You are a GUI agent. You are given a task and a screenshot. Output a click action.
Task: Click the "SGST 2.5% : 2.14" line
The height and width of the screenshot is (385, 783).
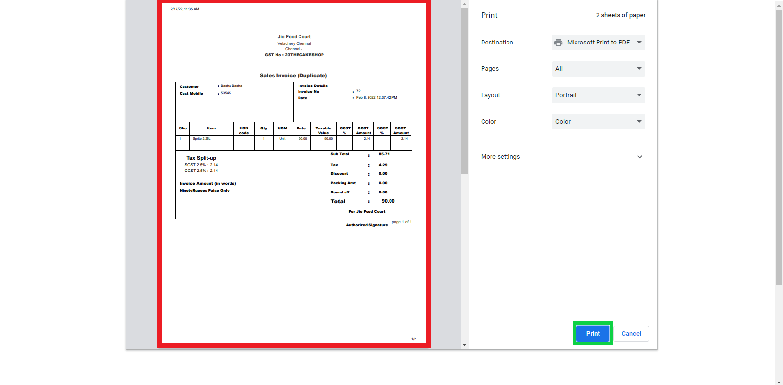click(x=201, y=165)
